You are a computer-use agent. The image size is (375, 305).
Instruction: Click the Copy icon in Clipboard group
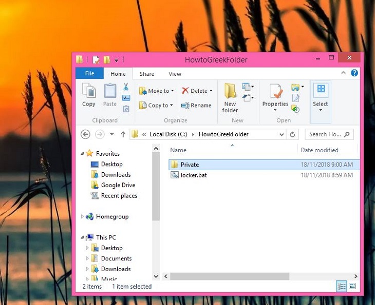pyautogui.click(x=89, y=91)
